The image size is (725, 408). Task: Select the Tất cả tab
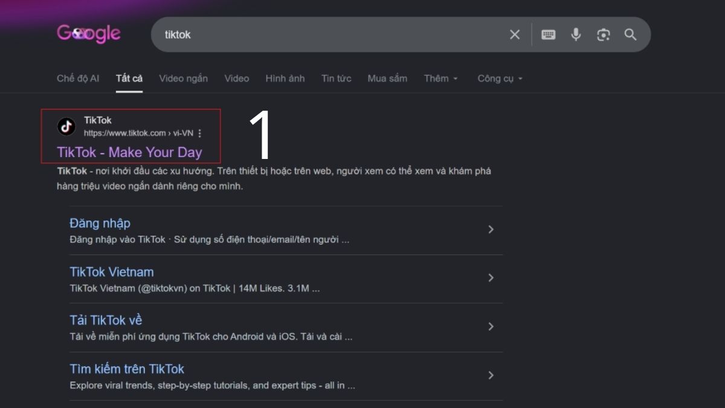tap(129, 78)
